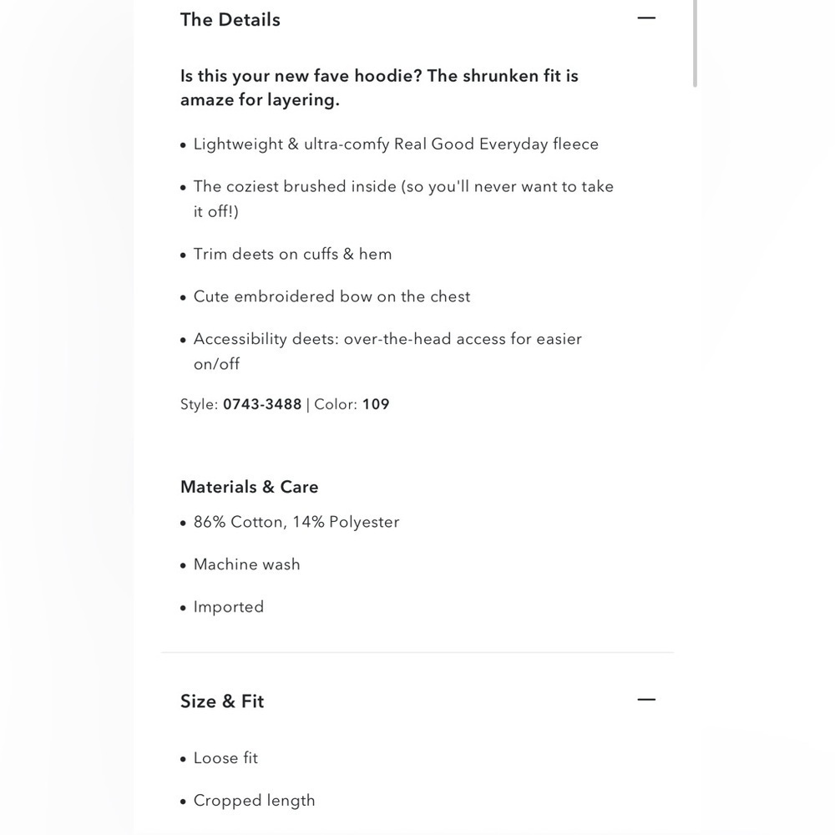Click Cute embroidered bow bullet

[x=331, y=296]
